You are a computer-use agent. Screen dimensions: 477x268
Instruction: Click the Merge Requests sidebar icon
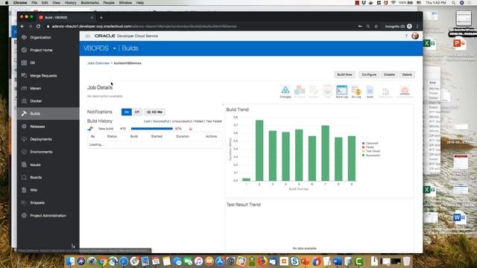point(24,75)
